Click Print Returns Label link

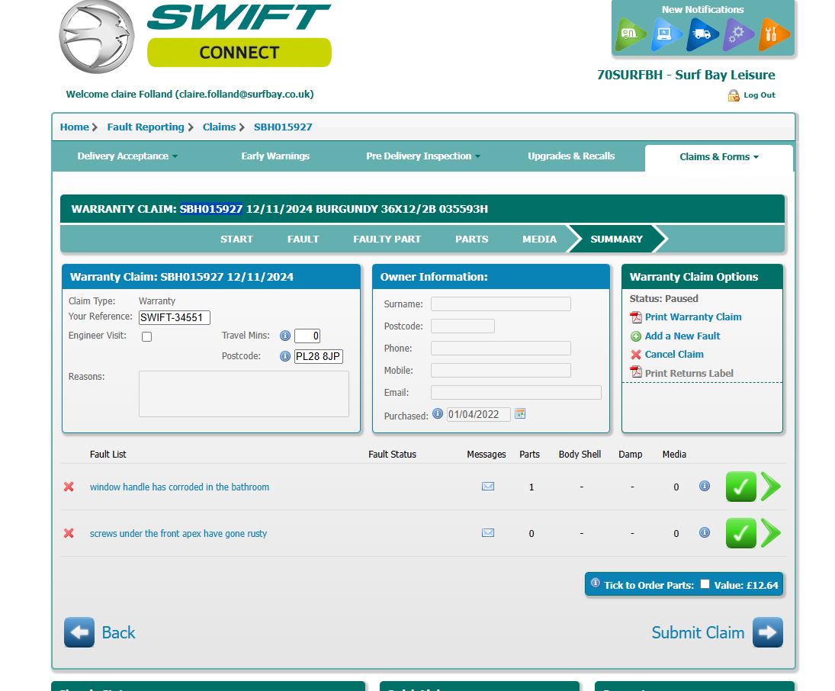click(689, 374)
